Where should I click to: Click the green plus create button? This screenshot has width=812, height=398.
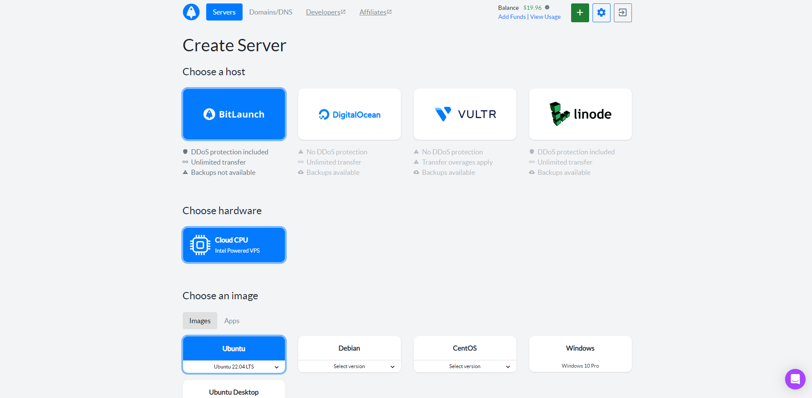(580, 13)
